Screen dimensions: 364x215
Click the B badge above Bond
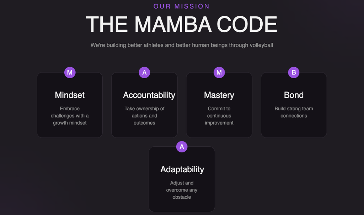pos(294,73)
